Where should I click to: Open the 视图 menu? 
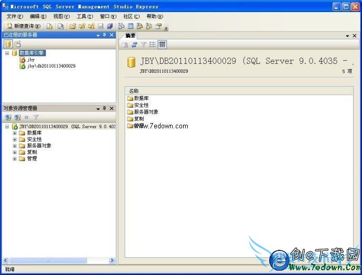click(x=61, y=17)
